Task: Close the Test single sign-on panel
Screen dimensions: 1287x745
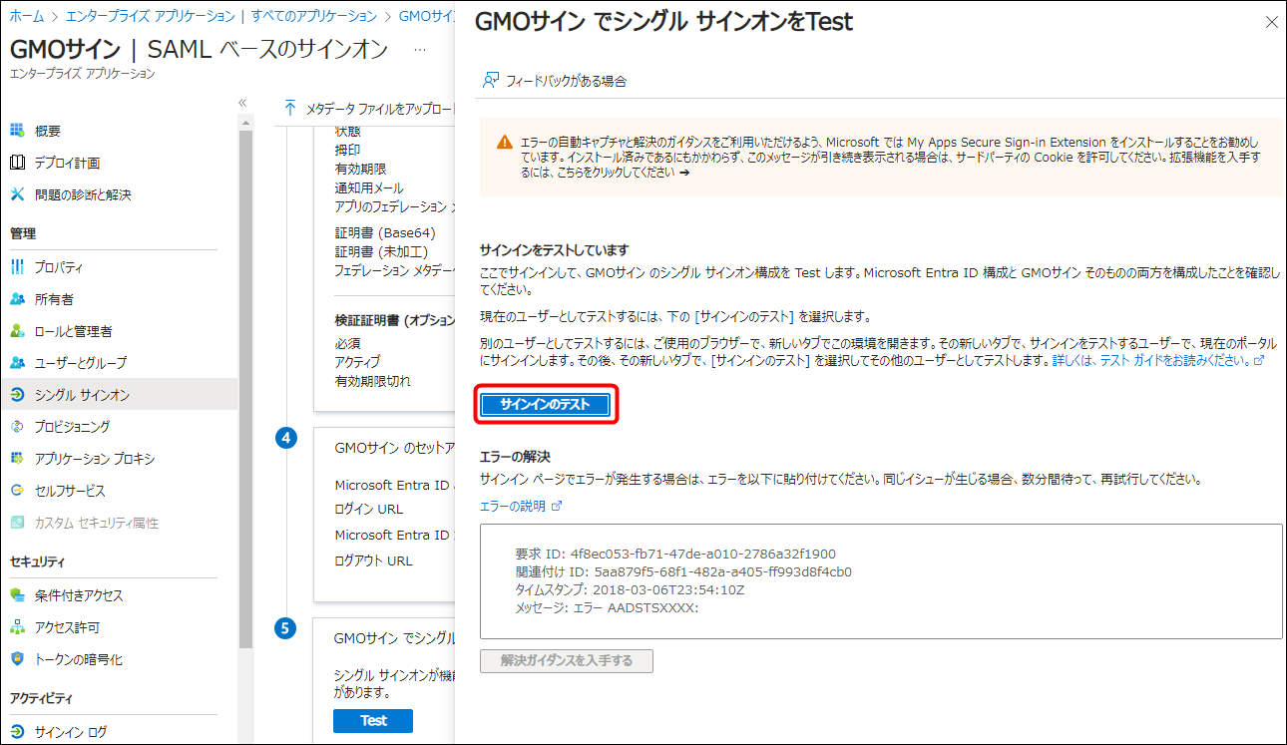Action: (x=1271, y=22)
